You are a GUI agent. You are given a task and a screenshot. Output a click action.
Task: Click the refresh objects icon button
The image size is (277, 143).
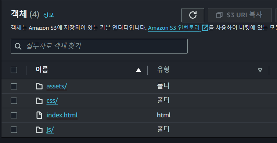click(x=193, y=15)
